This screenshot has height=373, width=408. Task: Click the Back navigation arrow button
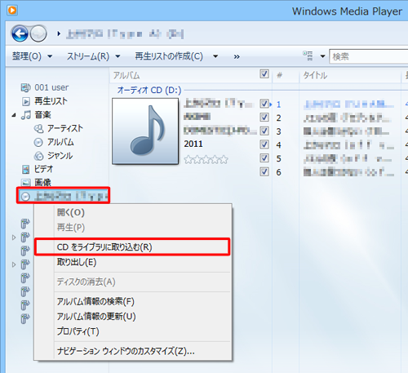[20, 33]
